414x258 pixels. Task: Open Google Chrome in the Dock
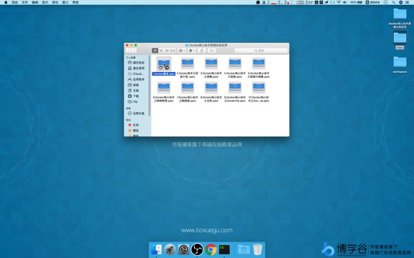tap(211, 249)
